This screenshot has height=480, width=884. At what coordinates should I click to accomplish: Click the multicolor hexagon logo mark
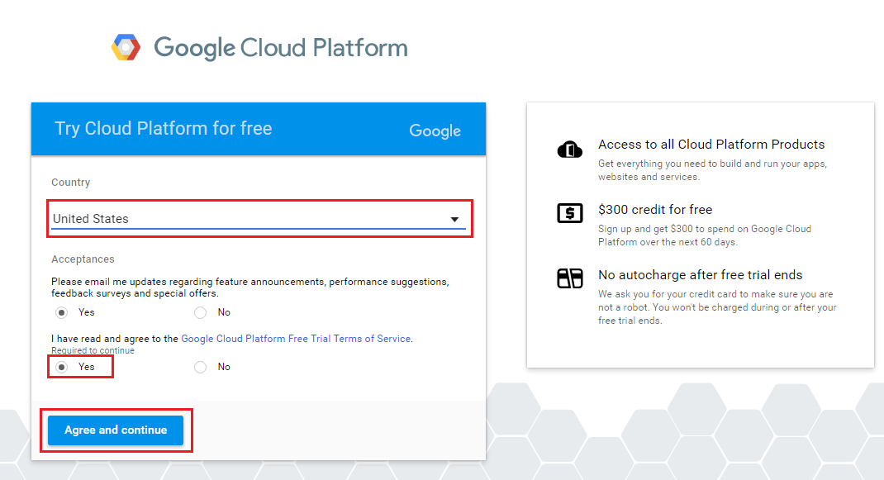pyautogui.click(x=126, y=46)
